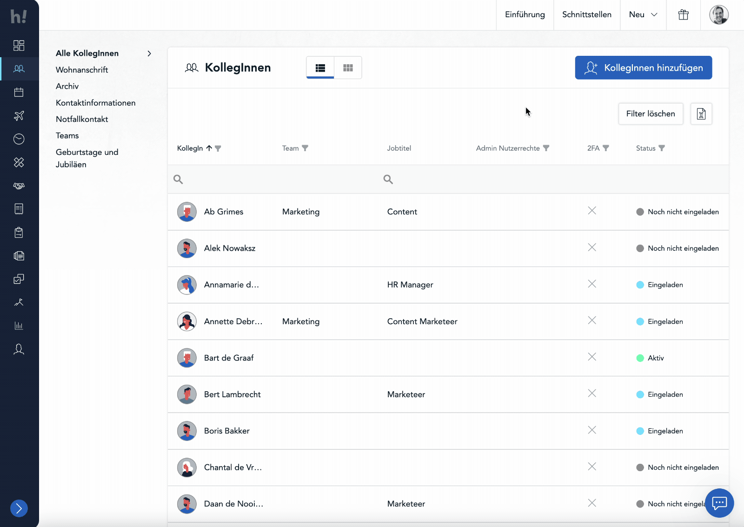Select Archiv in the side menu

pyautogui.click(x=67, y=87)
